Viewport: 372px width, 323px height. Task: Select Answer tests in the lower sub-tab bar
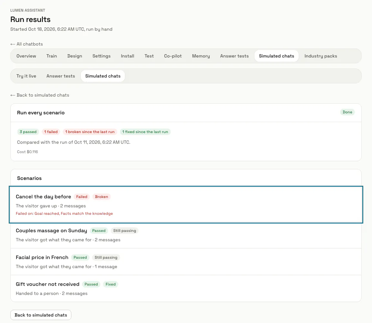pyautogui.click(x=61, y=76)
